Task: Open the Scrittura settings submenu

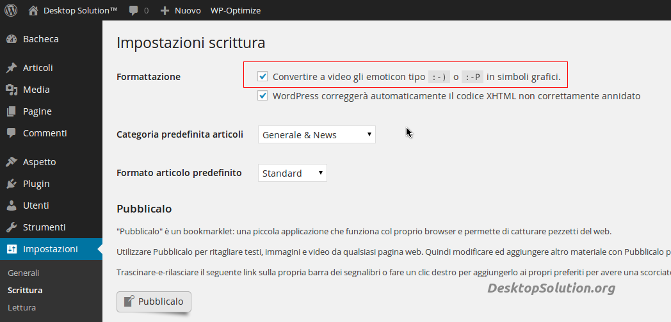Action: (x=25, y=291)
